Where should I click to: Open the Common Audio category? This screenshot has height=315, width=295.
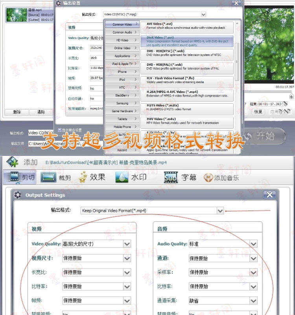pos(122,32)
